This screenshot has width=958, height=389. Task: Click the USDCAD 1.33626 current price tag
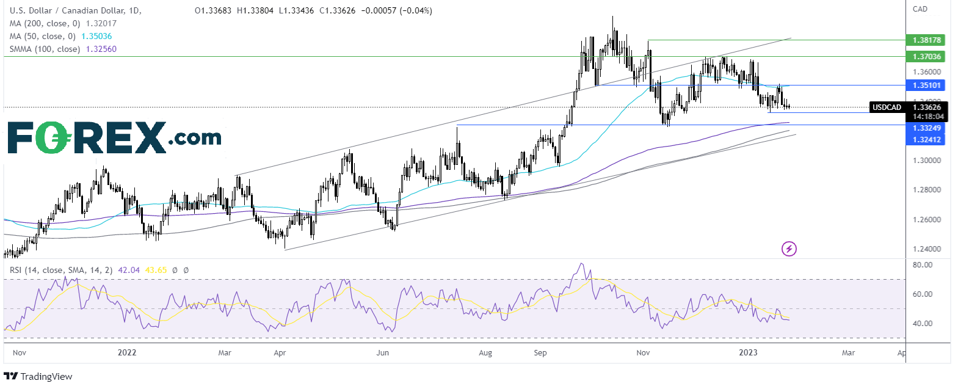pos(909,107)
